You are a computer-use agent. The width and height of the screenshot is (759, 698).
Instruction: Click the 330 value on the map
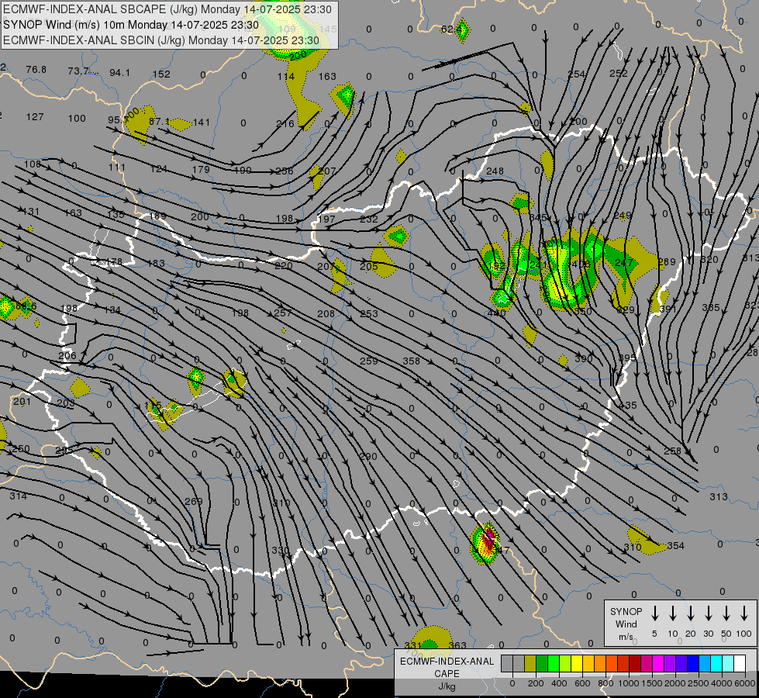pyautogui.click(x=281, y=551)
